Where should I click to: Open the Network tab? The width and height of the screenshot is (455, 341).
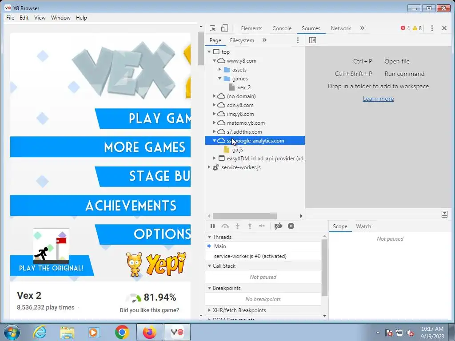(341, 28)
